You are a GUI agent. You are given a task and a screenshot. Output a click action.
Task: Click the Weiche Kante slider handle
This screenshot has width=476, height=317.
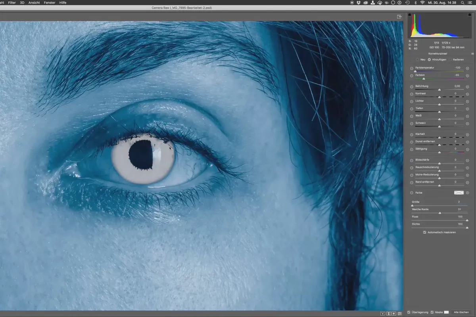[440, 213]
